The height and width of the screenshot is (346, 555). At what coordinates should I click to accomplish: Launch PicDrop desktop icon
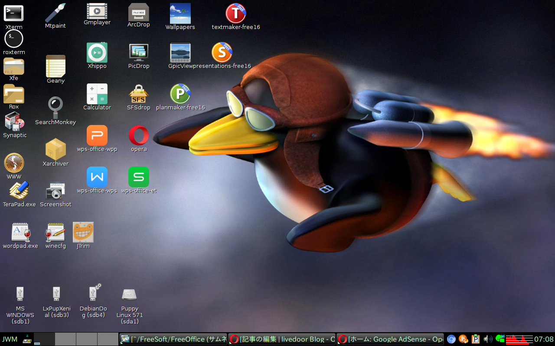pos(139,52)
